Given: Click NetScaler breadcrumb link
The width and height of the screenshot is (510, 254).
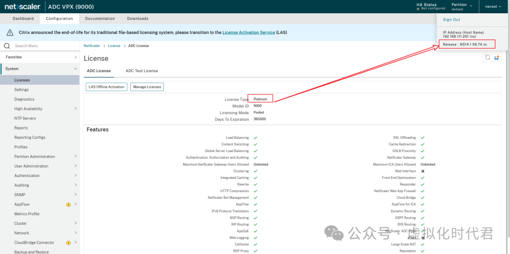Looking at the screenshot, I should click(x=92, y=46).
